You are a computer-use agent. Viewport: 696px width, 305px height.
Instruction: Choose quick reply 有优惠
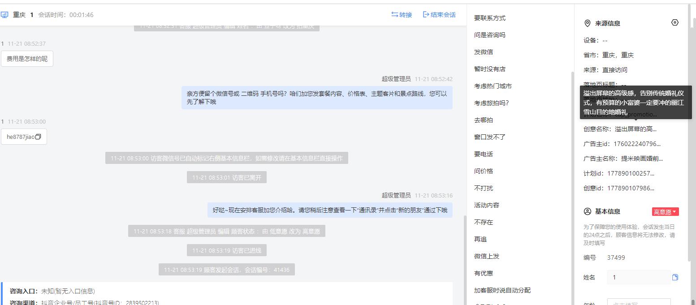point(484,273)
